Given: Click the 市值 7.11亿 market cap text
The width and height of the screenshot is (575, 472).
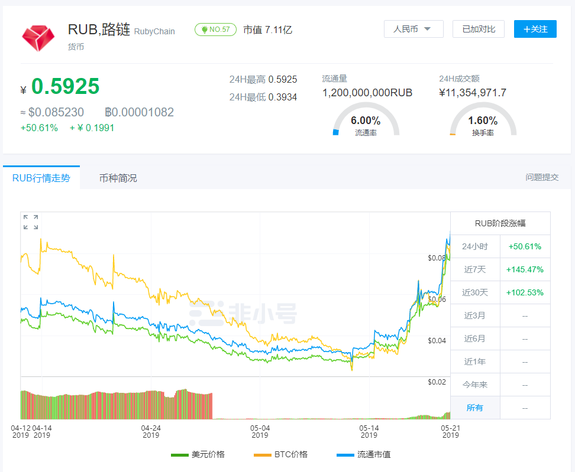Looking at the screenshot, I should [x=268, y=30].
